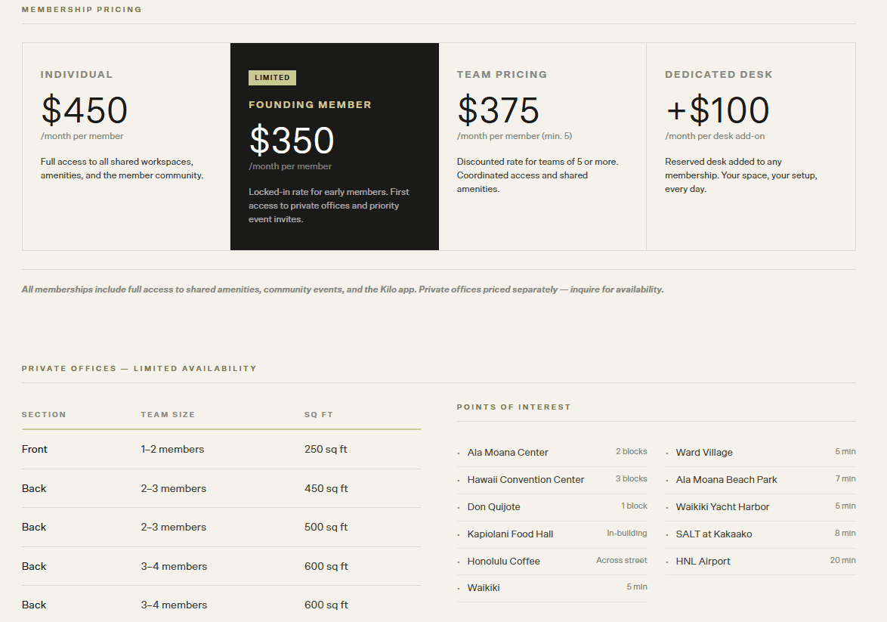Click 'Back' in the 450 sq ft row

click(34, 488)
